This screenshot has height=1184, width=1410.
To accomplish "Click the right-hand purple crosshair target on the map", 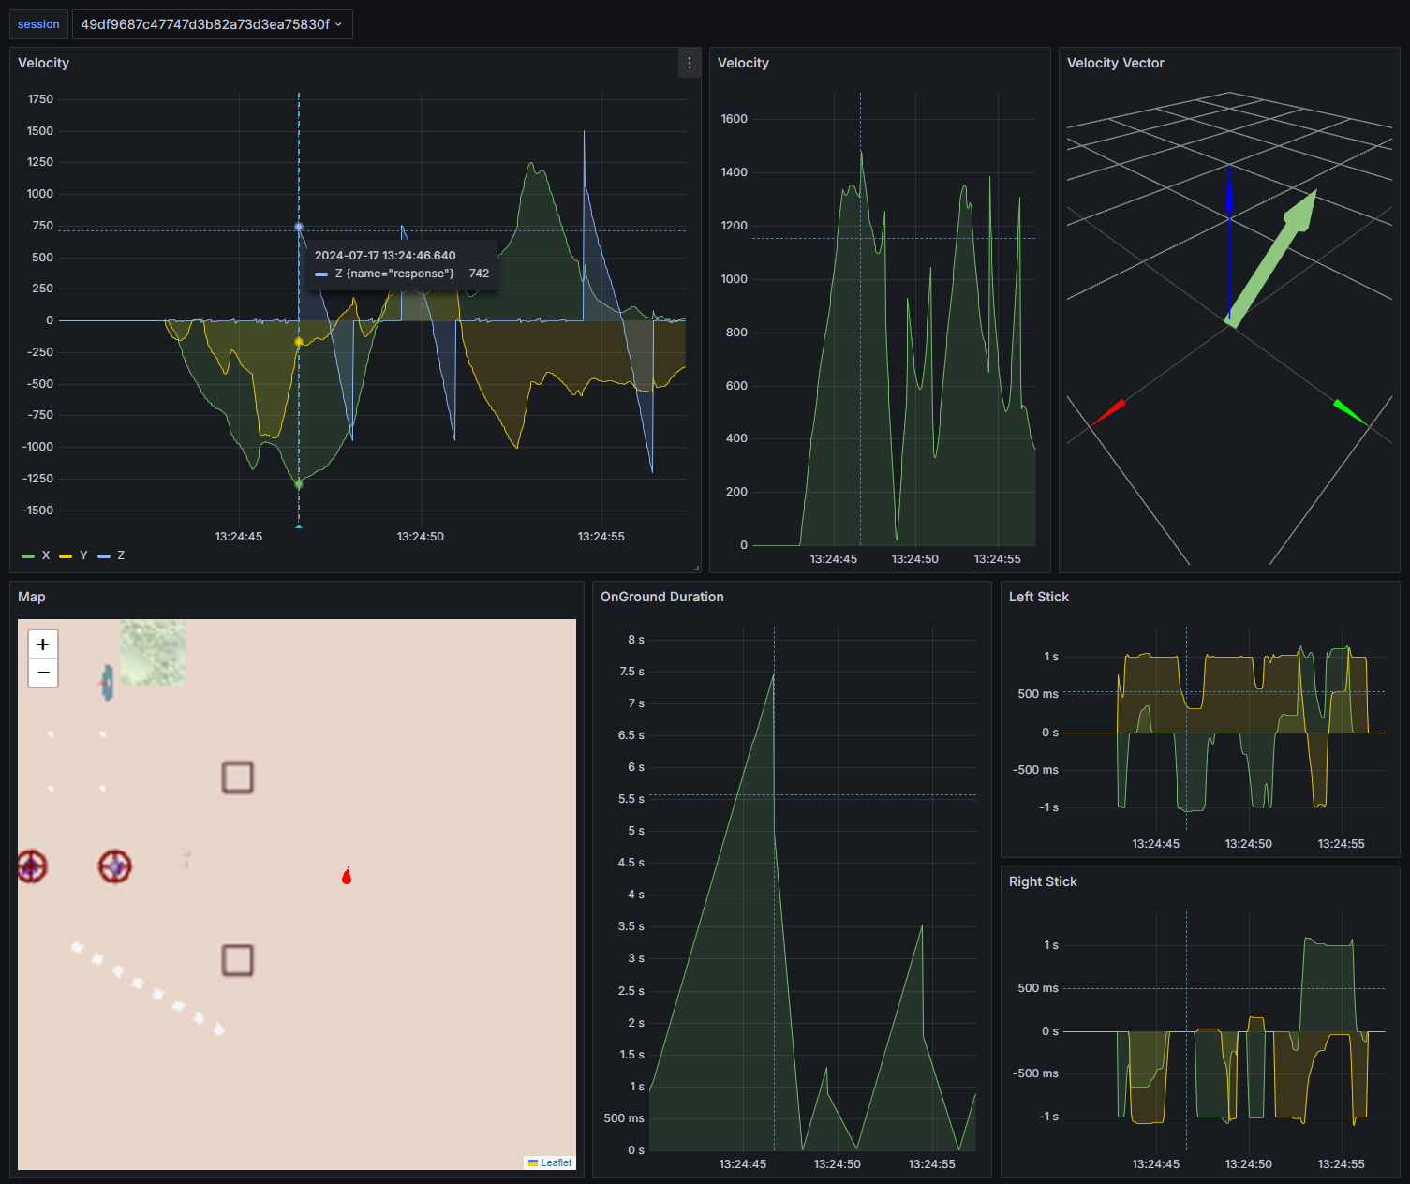I will click(115, 866).
